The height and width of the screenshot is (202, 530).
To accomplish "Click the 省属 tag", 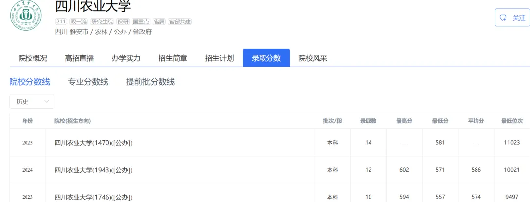I will click(159, 22).
